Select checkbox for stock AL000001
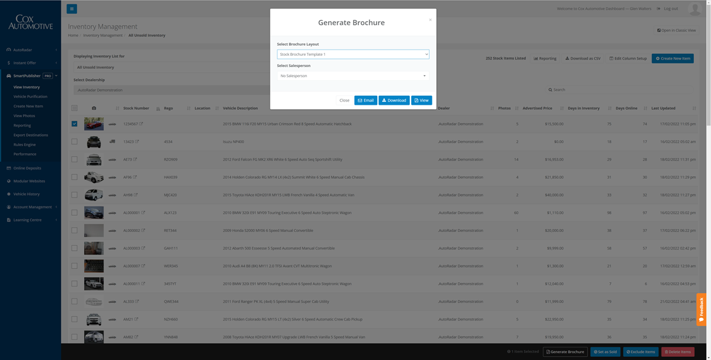The height and width of the screenshot is (360, 711). [x=75, y=213]
